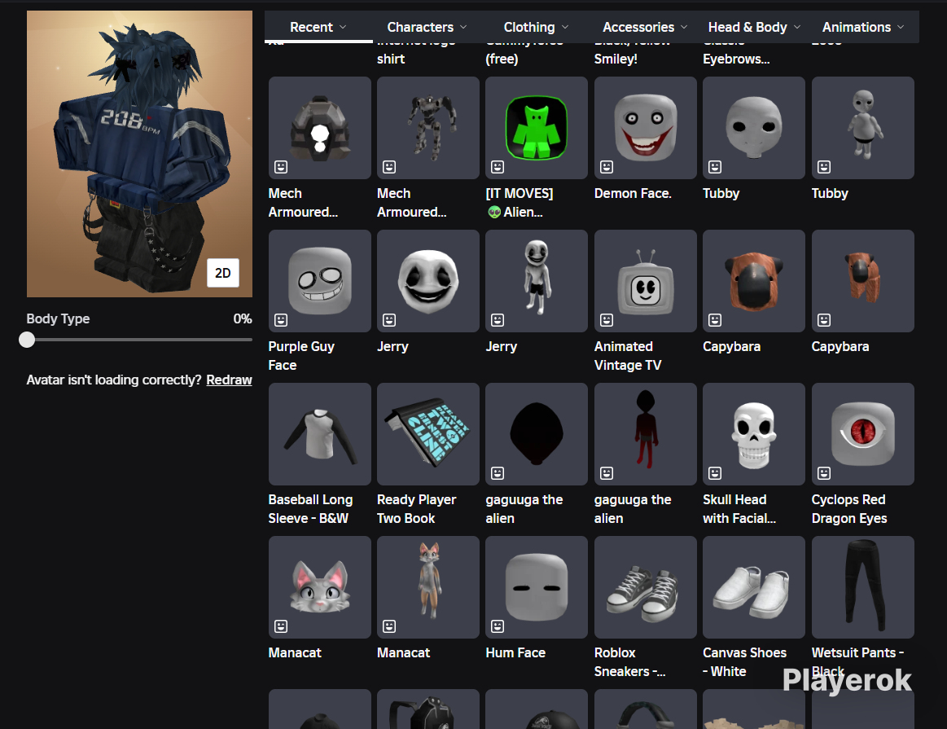Click the Redraw link
Viewport: 947px width, 729px height.
229,380
